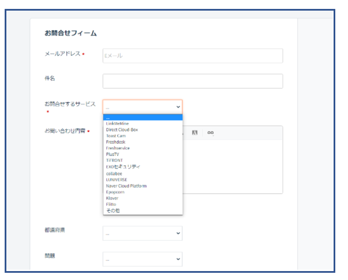The image size is (348, 280).
Task: Choose Epopcorn from the list
Action: [x=143, y=192]
